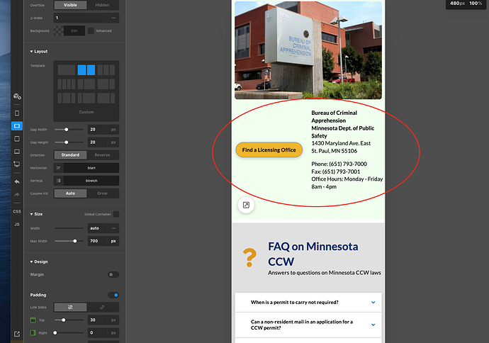The height and width of the screenshot is (343, 489).
Task: Click the undo arrow in sidebar
Action: pyautogui.click(x=17, y=181)
